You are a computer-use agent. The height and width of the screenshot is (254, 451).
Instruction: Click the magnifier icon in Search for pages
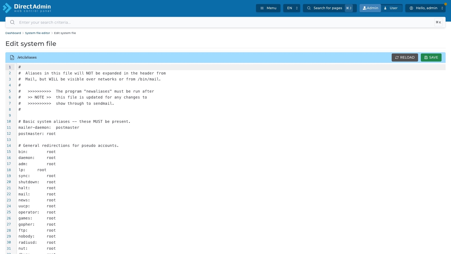[309, 8]
